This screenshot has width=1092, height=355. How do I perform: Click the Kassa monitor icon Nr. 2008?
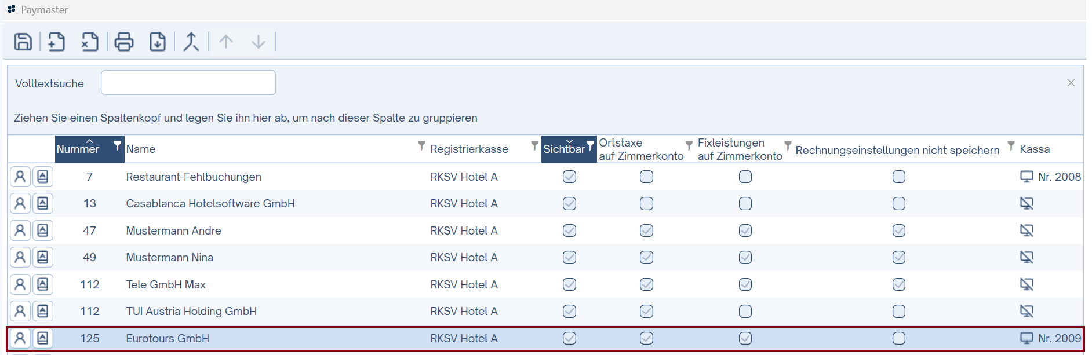[1027, 177]
